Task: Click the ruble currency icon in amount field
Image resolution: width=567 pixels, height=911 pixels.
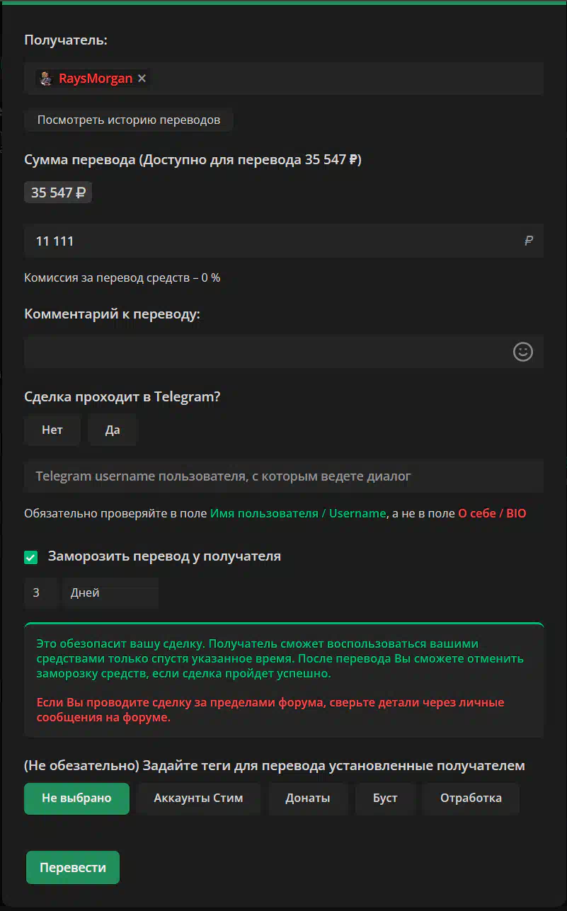Action: (x=529, y=241)
